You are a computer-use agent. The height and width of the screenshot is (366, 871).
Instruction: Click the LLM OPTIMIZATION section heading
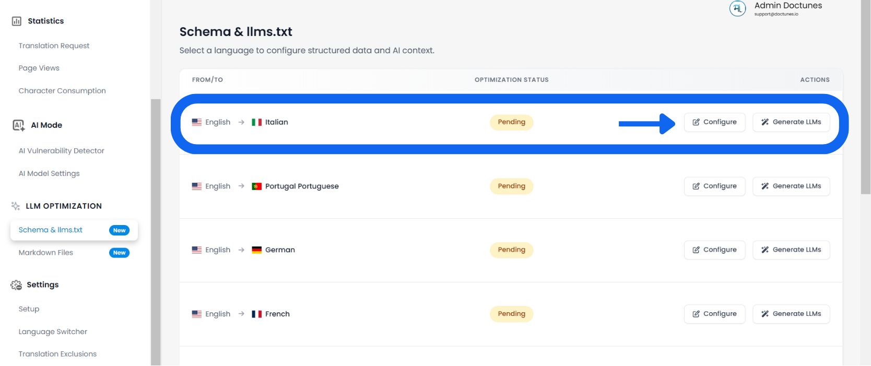point(64,206)
